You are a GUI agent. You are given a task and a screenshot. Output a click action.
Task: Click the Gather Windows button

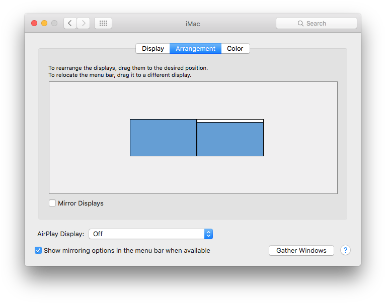(301, 251)
